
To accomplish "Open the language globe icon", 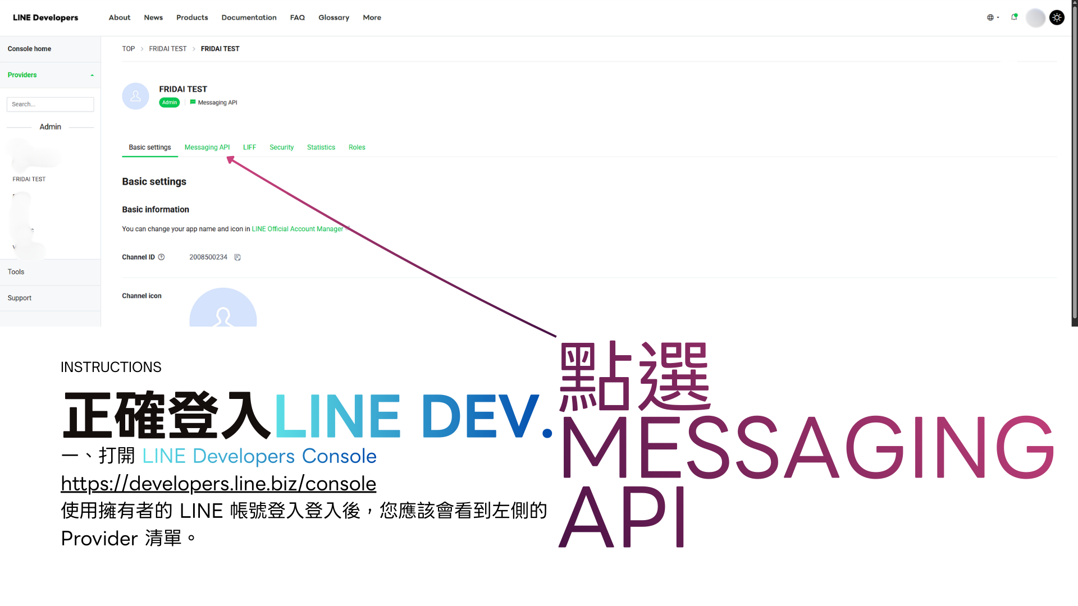I will point(990,17).
